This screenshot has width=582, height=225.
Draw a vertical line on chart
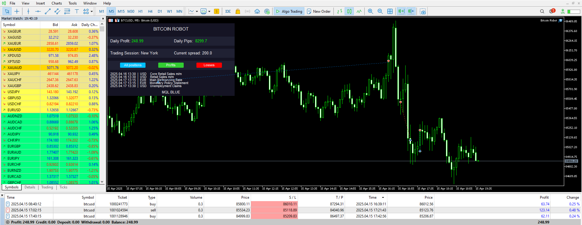coord(28,11)
